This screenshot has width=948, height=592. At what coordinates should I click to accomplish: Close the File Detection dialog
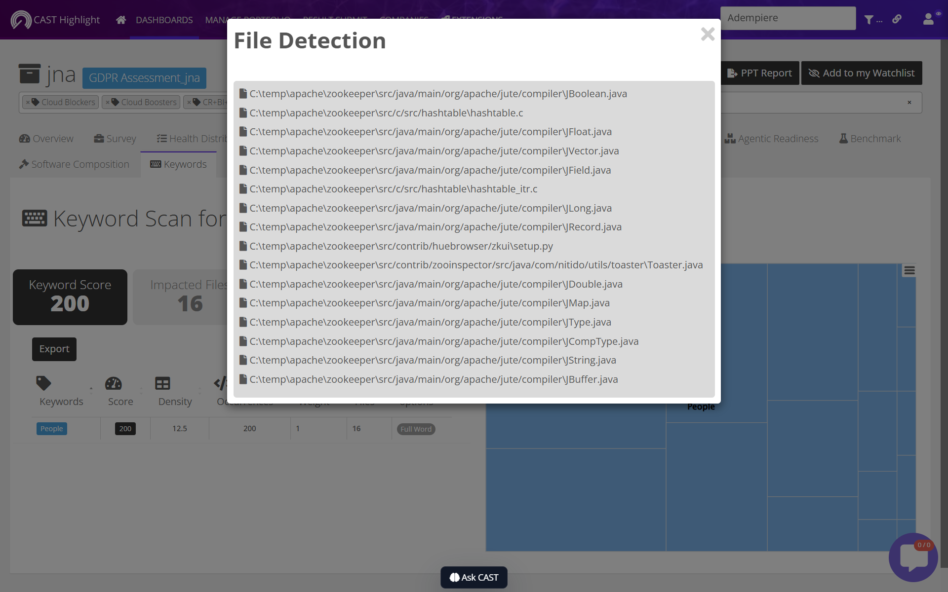(x=708, y=34)
